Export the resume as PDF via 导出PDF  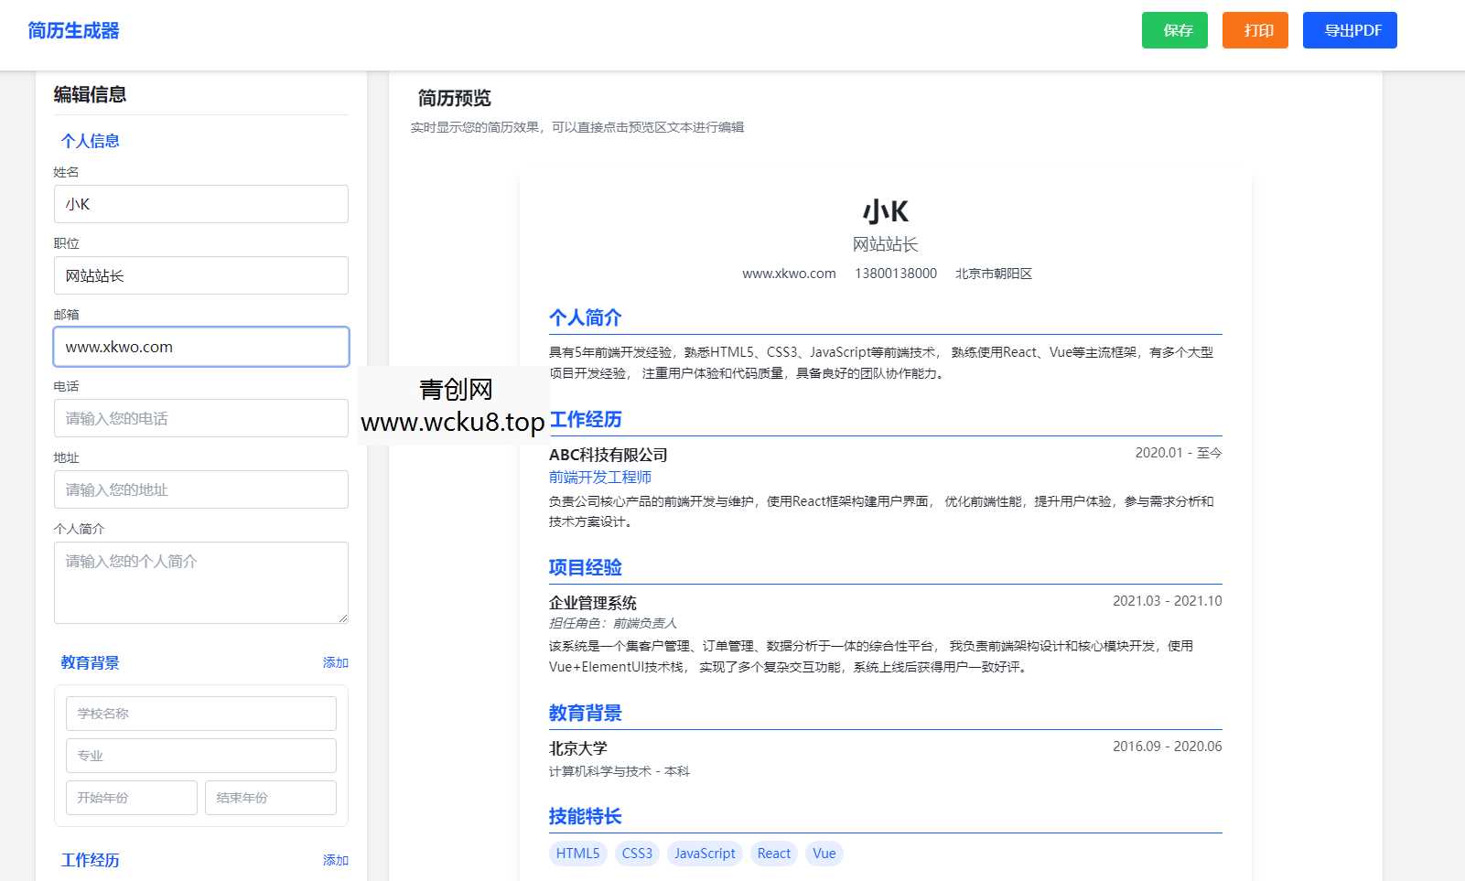[x=1350, y=30]
